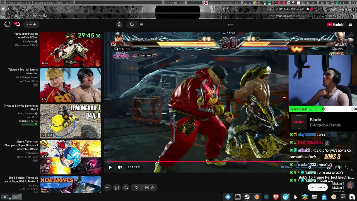Open the Mwkan 7 channel avatar
Viewport: 357px width, 201px height.
click(350, 185)
